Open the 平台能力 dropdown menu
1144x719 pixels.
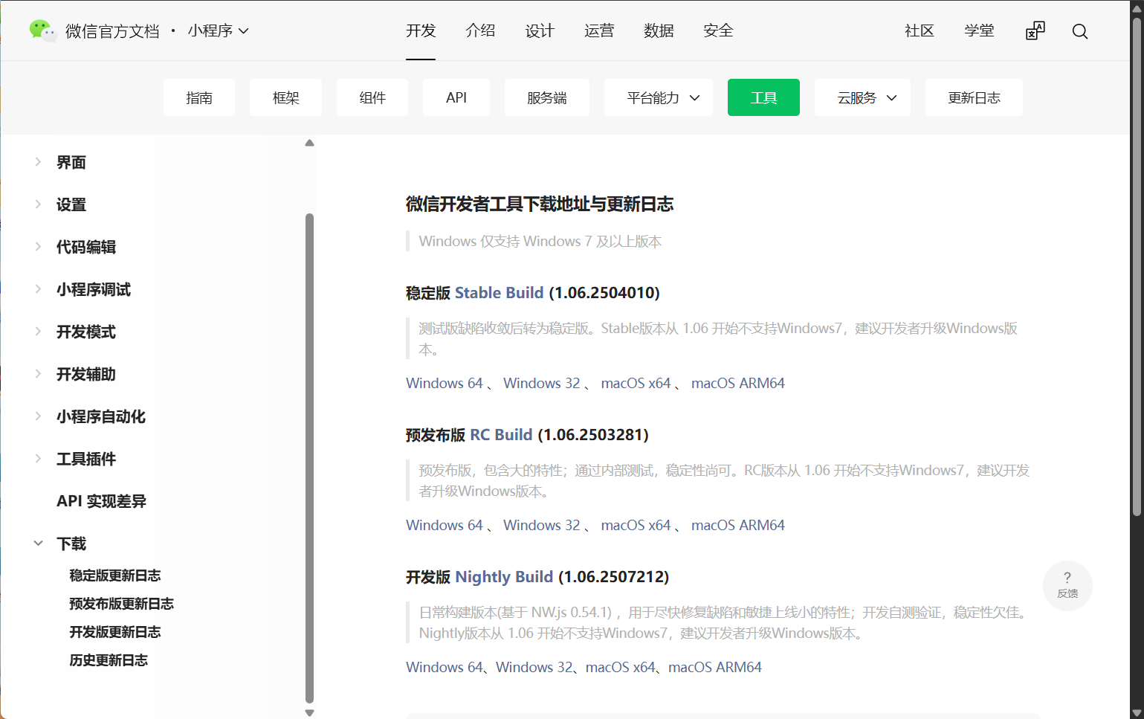[659, 97]
